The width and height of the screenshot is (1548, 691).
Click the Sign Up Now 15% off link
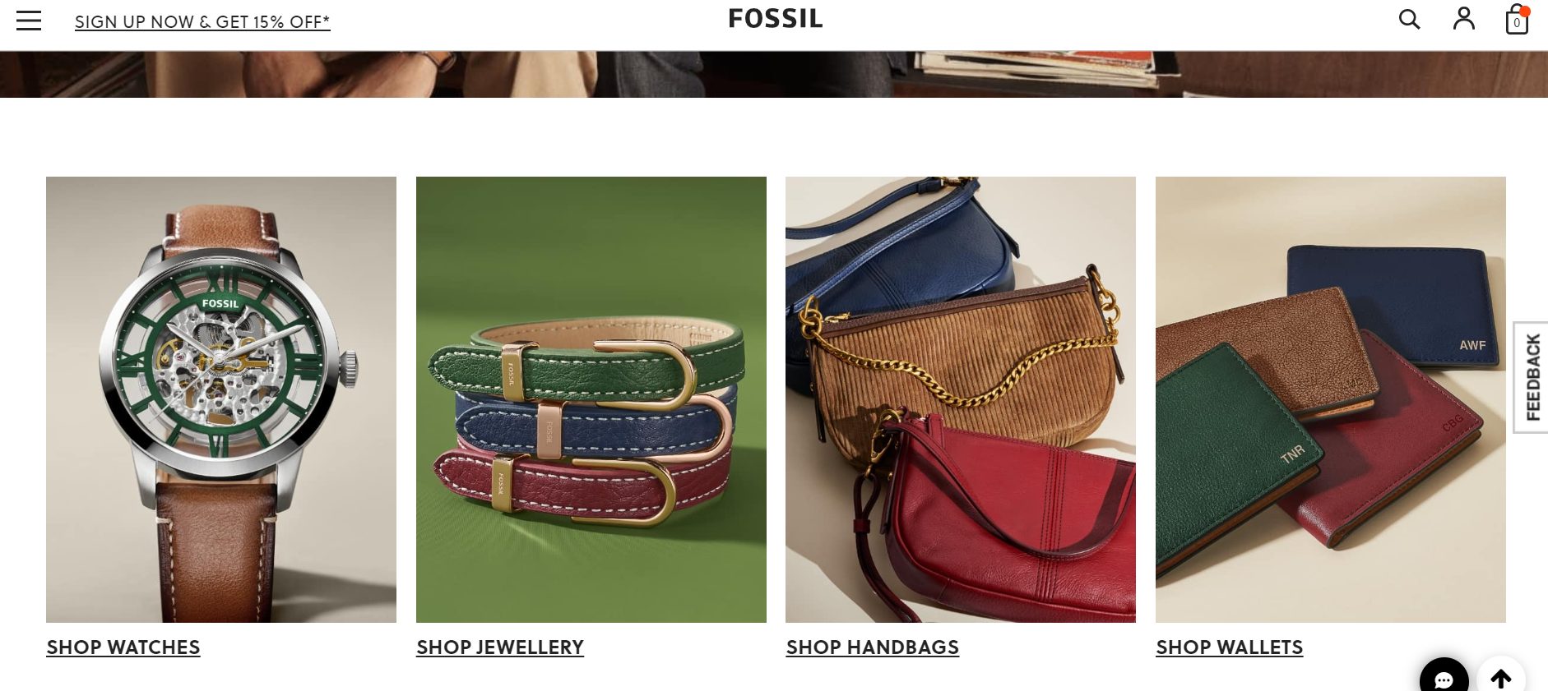(x=202, y=22)
